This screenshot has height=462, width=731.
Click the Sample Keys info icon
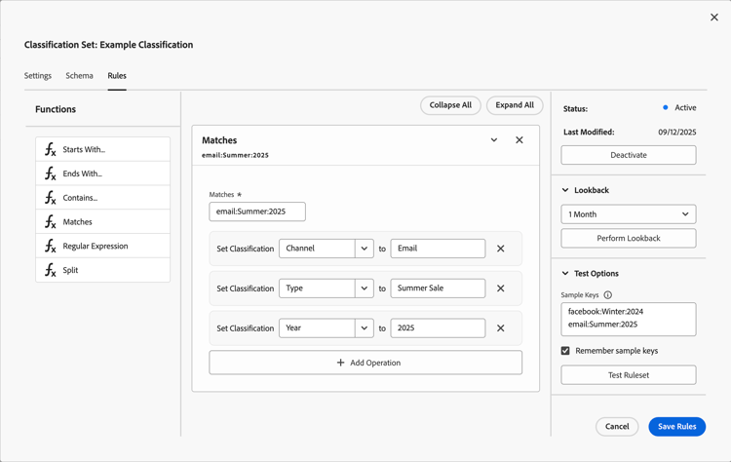coord(608,295)
